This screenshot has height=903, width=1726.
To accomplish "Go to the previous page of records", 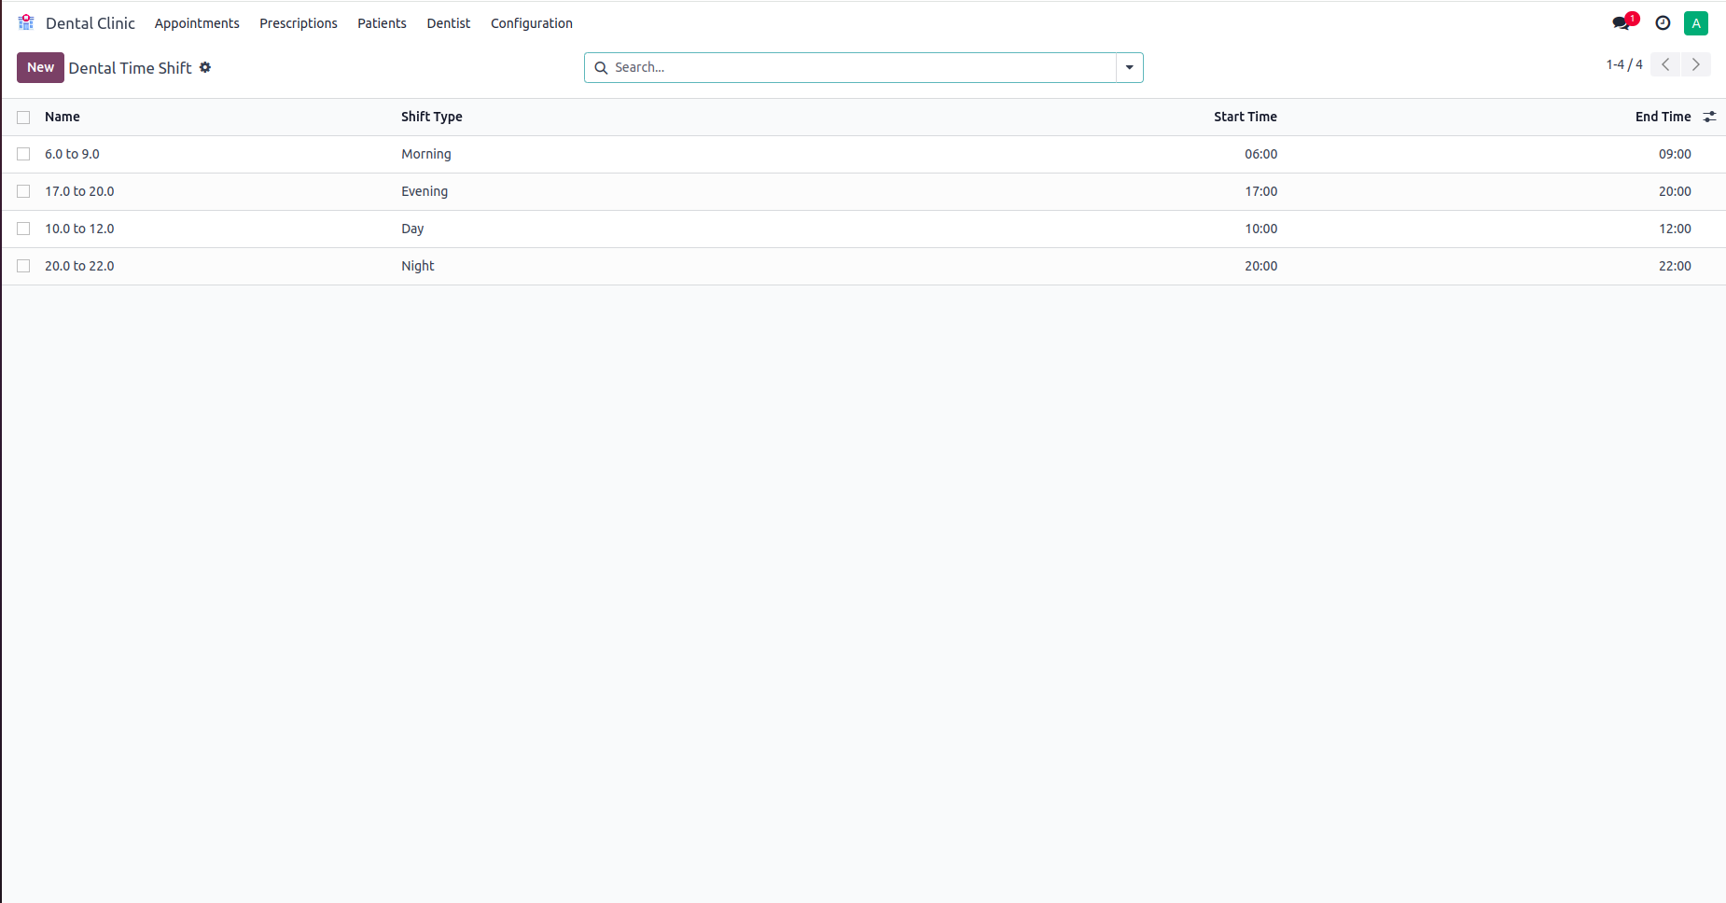I will click(1665, 64).
